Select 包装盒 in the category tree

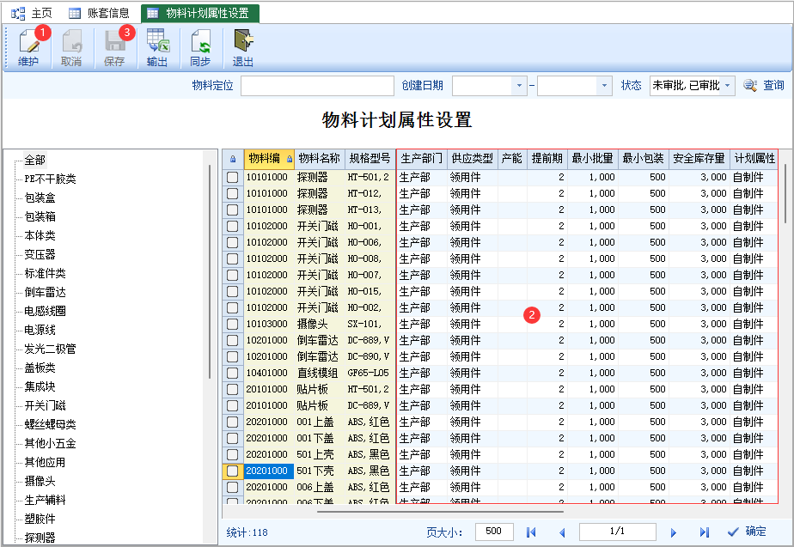coord(40,198)
